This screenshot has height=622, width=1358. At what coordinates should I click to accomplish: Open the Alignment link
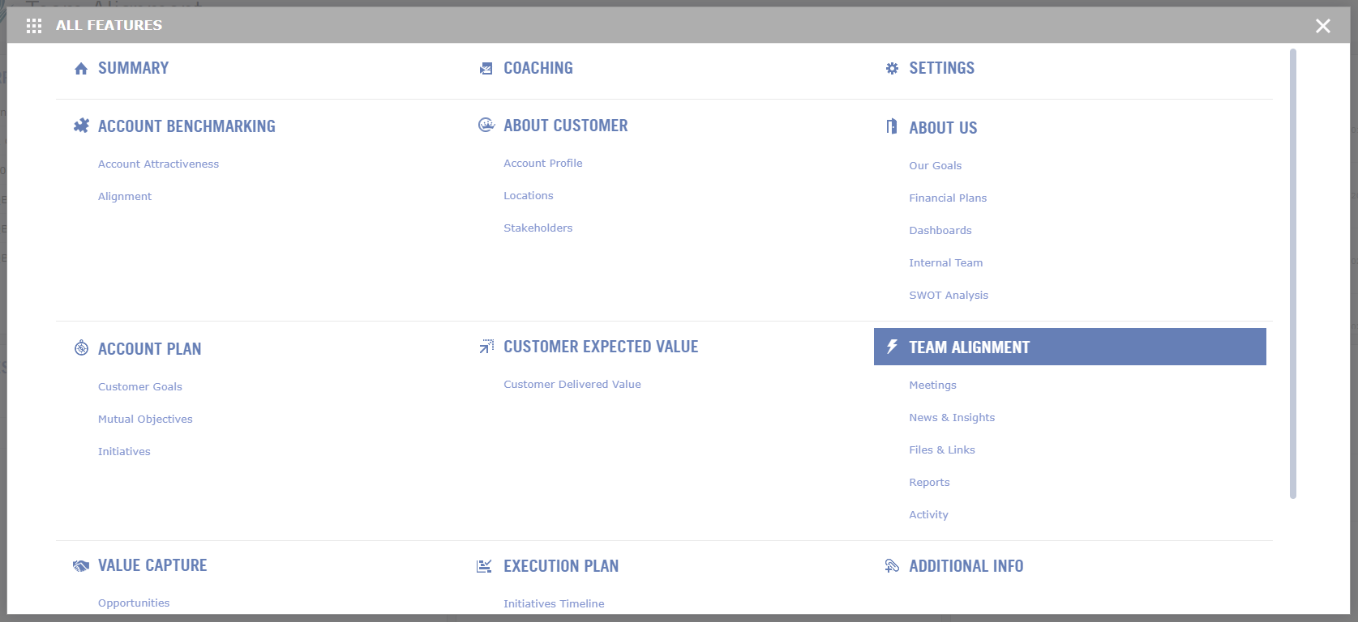pos(125,196)
